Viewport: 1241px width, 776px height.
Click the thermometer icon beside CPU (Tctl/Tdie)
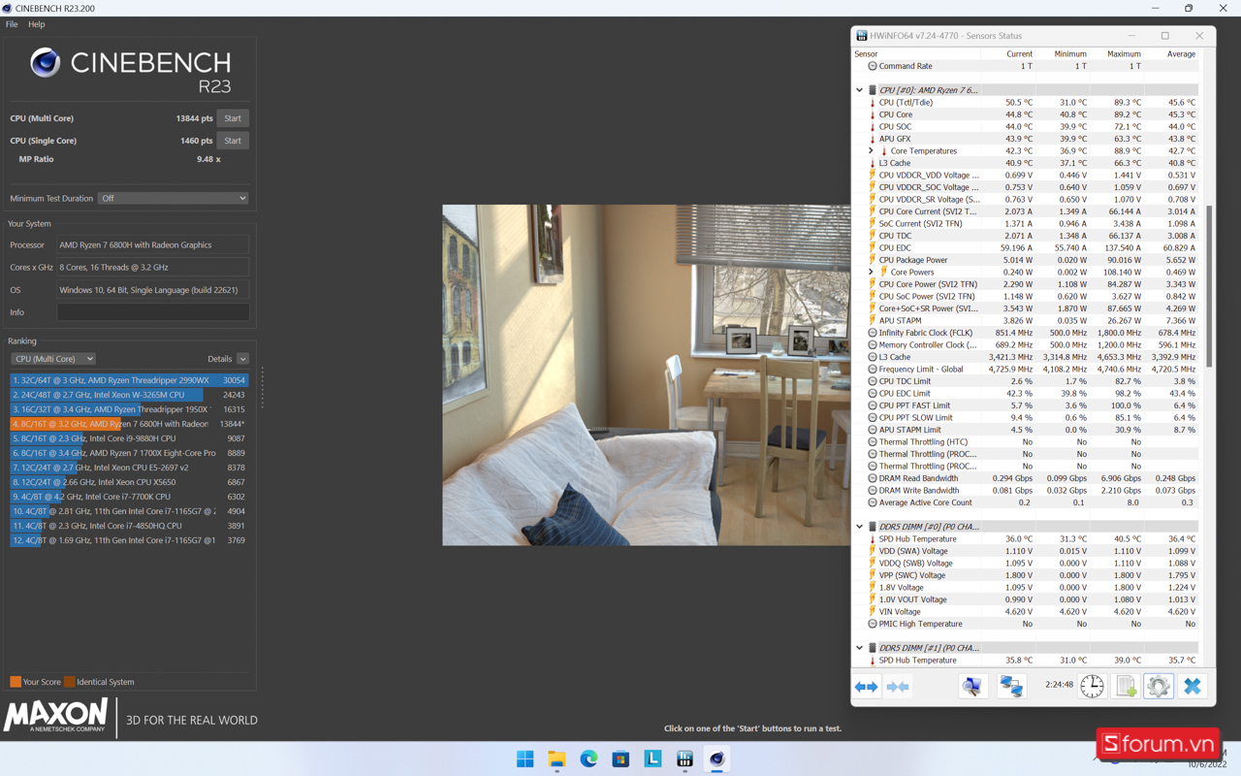[x=873, y=102]
